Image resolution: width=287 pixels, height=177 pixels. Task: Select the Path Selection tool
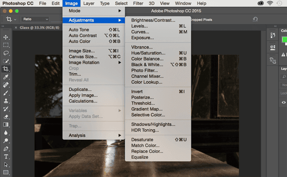coord(6,165)
